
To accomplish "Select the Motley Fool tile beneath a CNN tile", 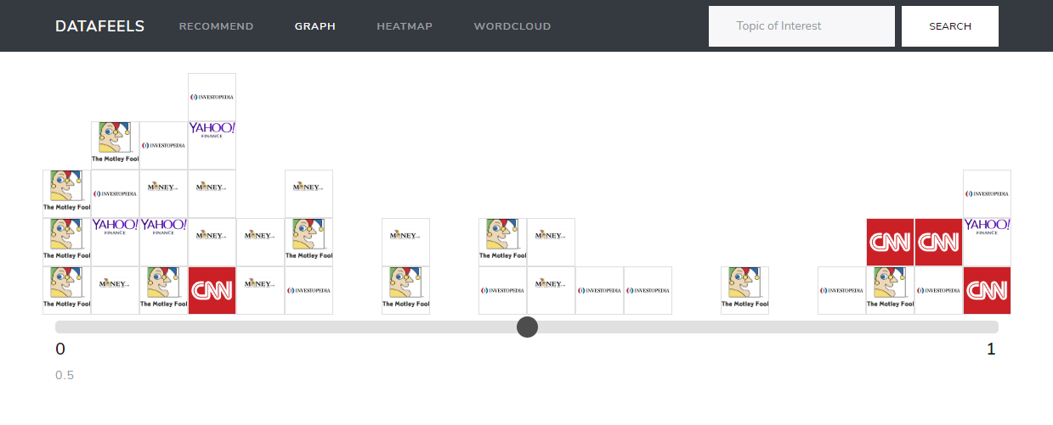I will click(x=890, y=290).
